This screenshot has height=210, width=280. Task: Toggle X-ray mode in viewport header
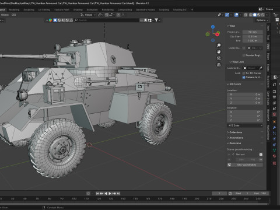coord(246,15)
